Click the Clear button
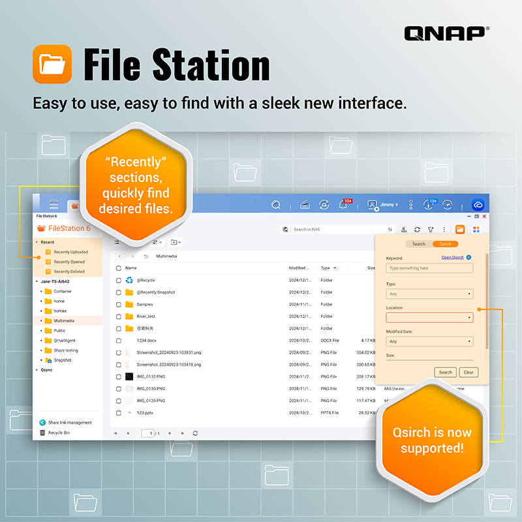The width and height of the screenshot is (522, 522). pyautogui.click(x=468, y=372)
